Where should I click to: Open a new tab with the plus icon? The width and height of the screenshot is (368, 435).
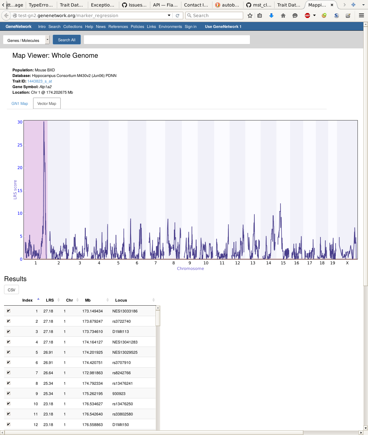tap(353, 5)
